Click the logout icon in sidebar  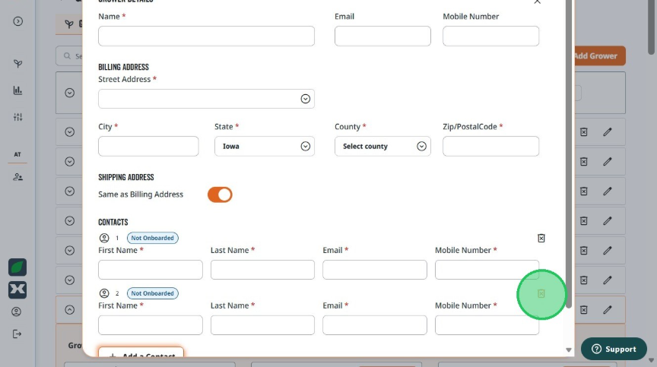tap(17, 334)
